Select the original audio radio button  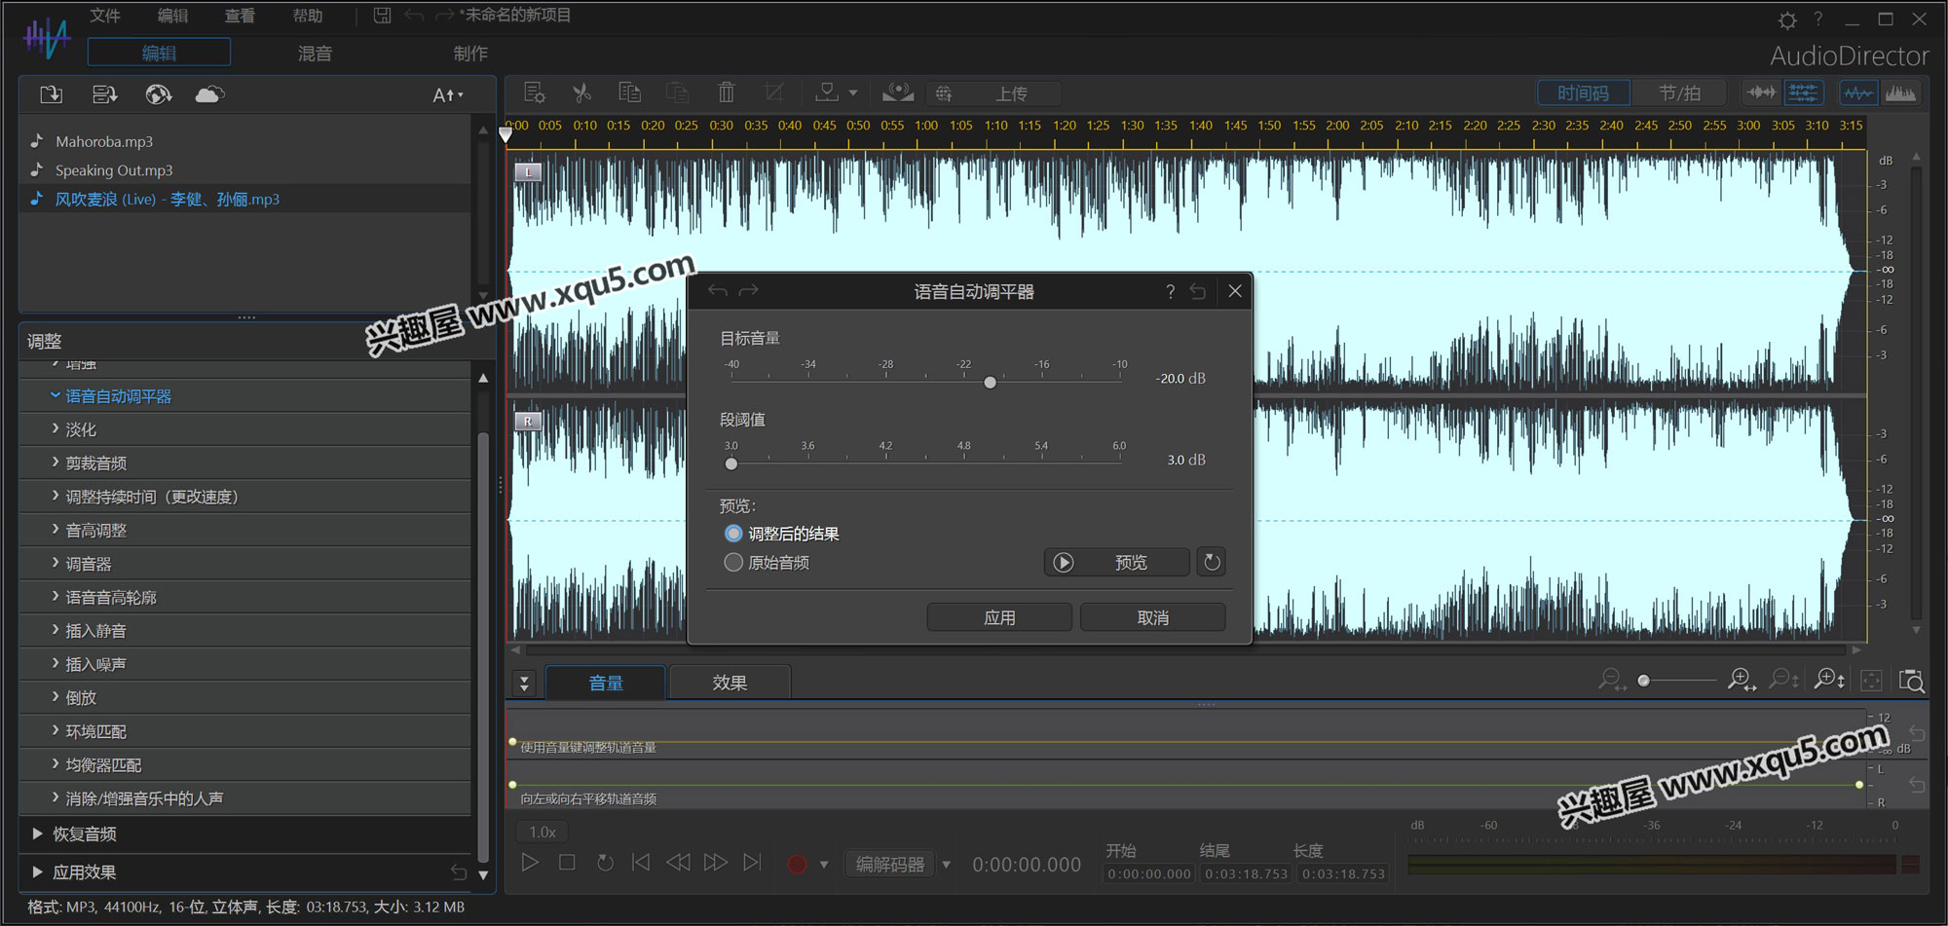(x=733, y=562)
